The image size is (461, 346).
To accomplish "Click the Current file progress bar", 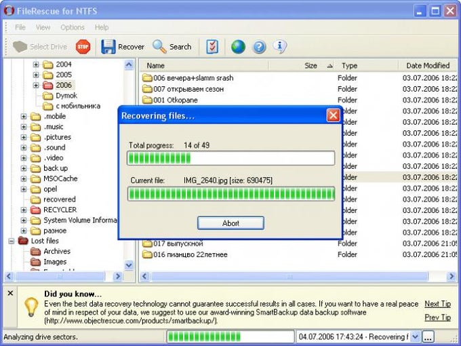I will [x=230, y=194].
